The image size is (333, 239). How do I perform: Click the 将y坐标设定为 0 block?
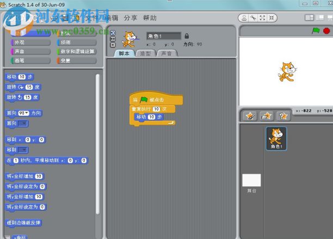[x=26, y=207]
